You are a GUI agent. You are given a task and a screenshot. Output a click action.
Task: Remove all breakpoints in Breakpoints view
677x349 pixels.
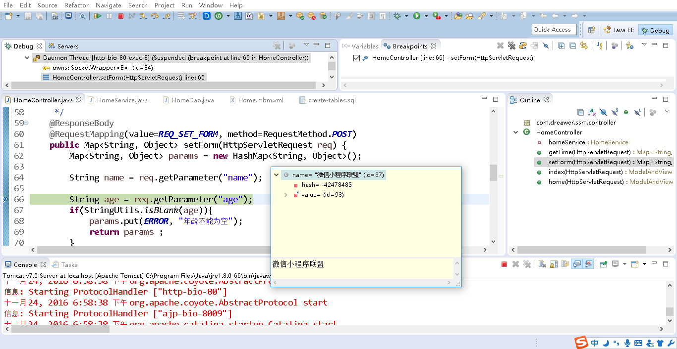coord(511,45)
